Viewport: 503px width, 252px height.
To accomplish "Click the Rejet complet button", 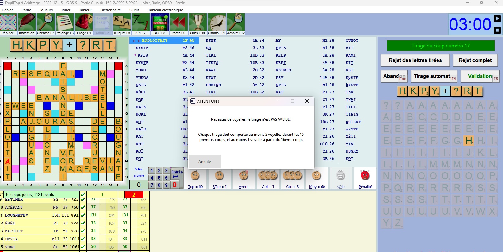I will click(475, 60).
